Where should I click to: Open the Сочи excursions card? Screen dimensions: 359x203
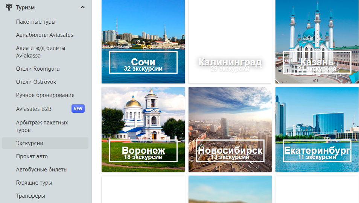tap(143, 42)
